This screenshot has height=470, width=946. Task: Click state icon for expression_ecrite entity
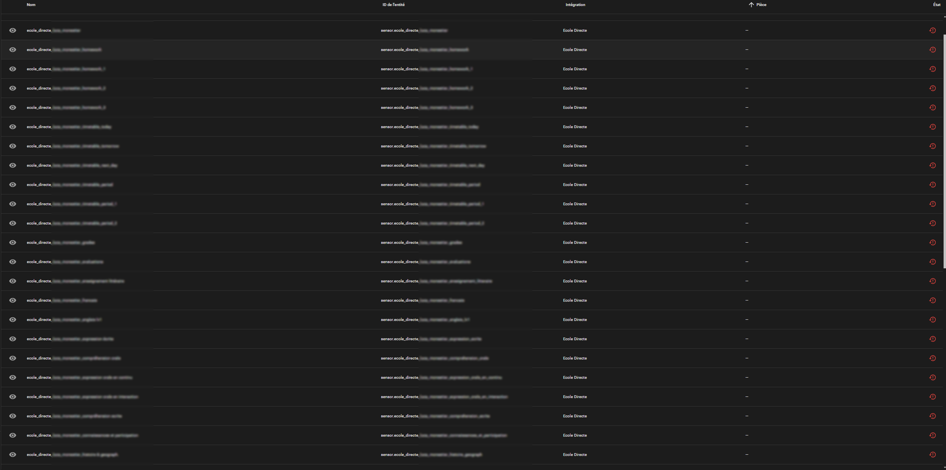click(932, 339)
